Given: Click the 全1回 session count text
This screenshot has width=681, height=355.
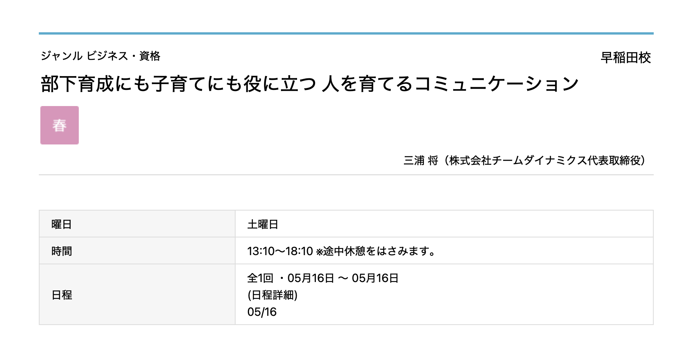Looking at the screenshot, I should (260, 278).
